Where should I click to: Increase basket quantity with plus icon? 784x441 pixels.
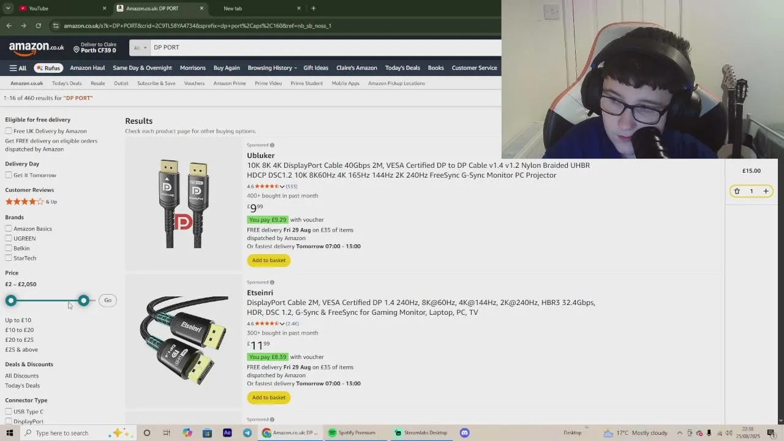[x=766, y=191]
